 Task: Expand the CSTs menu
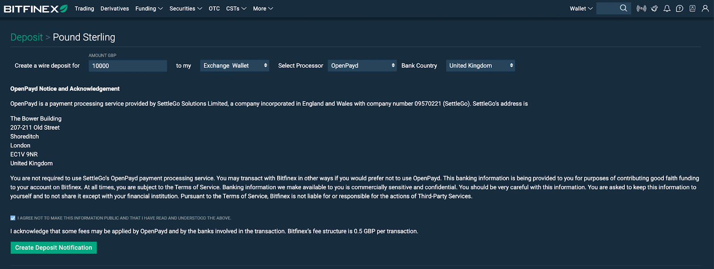pyautogui.click(x=236, y=8)
